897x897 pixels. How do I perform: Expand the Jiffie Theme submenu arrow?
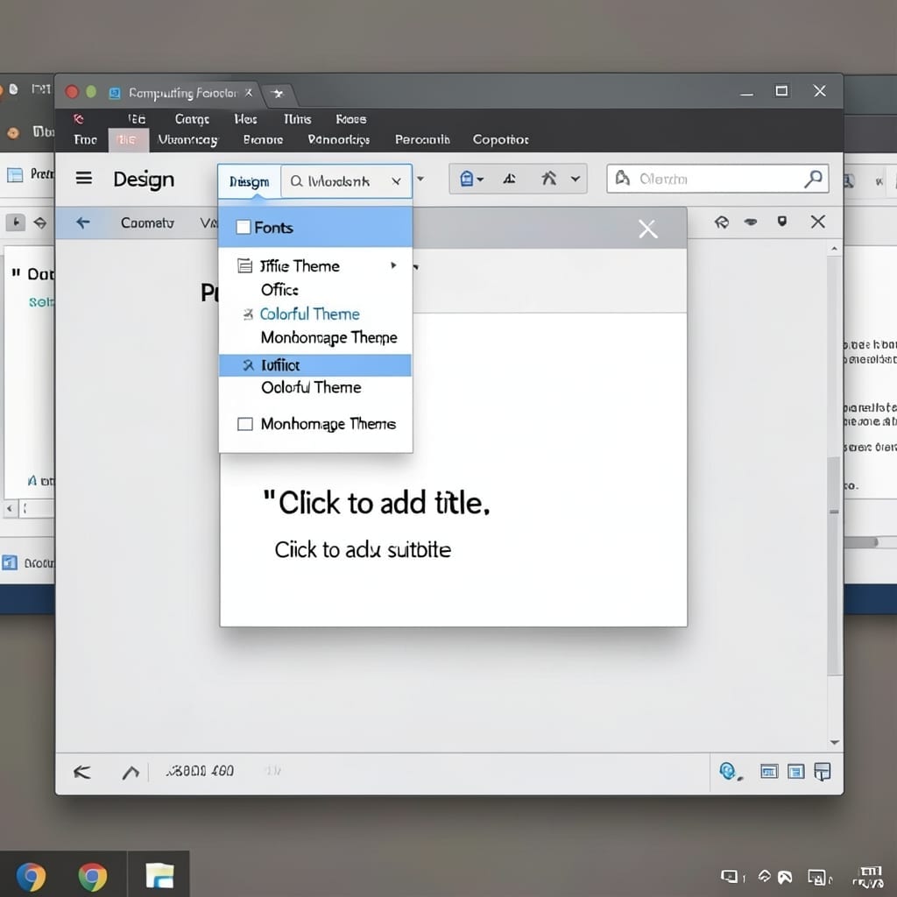pos(393,265)
